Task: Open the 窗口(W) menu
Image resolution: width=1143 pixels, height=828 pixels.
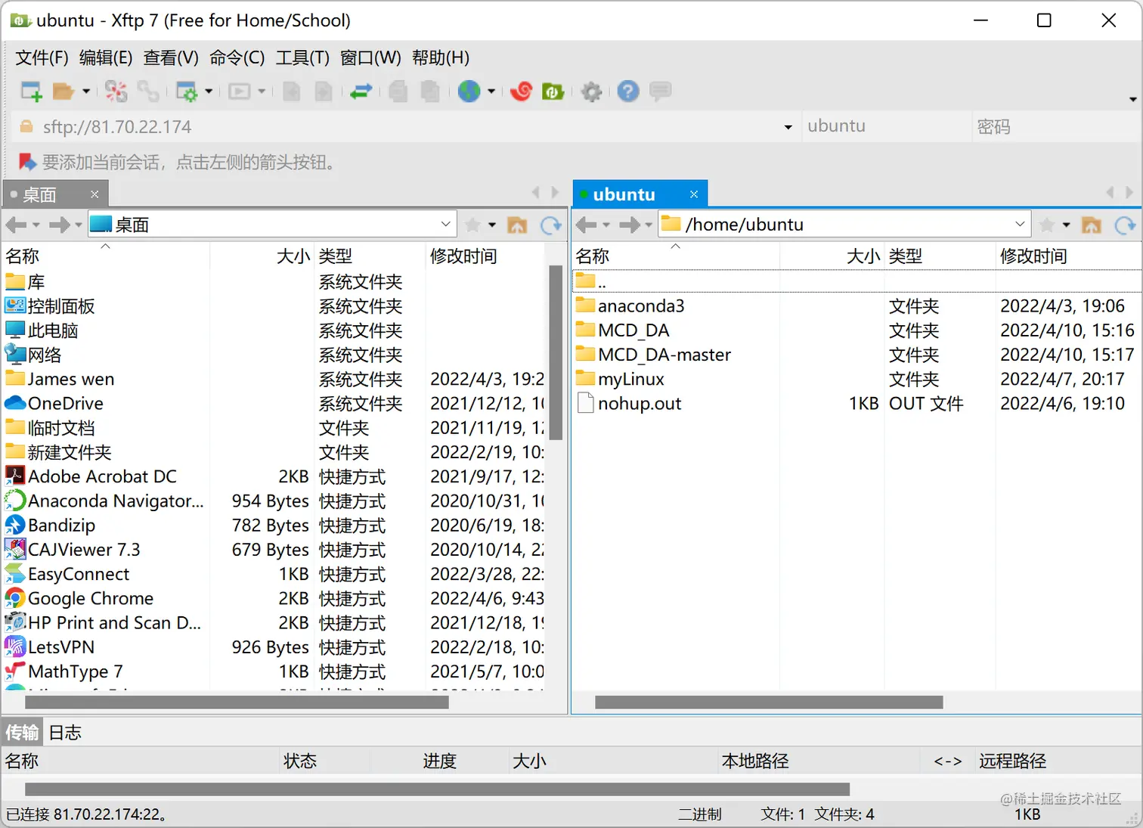Action: pyautogui.click(x=370, y=58)
